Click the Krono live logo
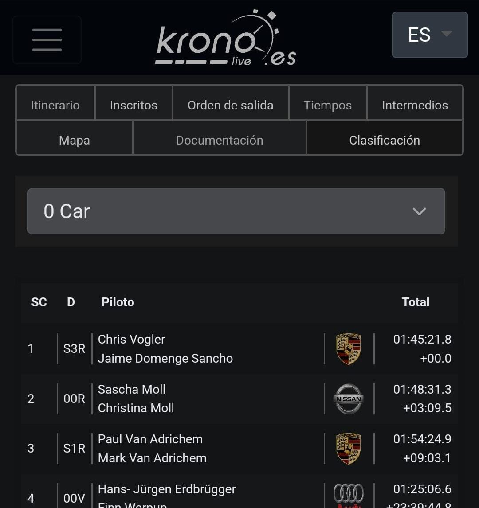 click(x=226, y=39)
